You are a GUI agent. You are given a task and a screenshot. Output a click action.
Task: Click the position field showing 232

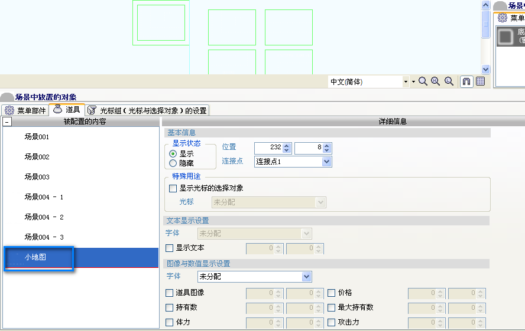(268, 148)
